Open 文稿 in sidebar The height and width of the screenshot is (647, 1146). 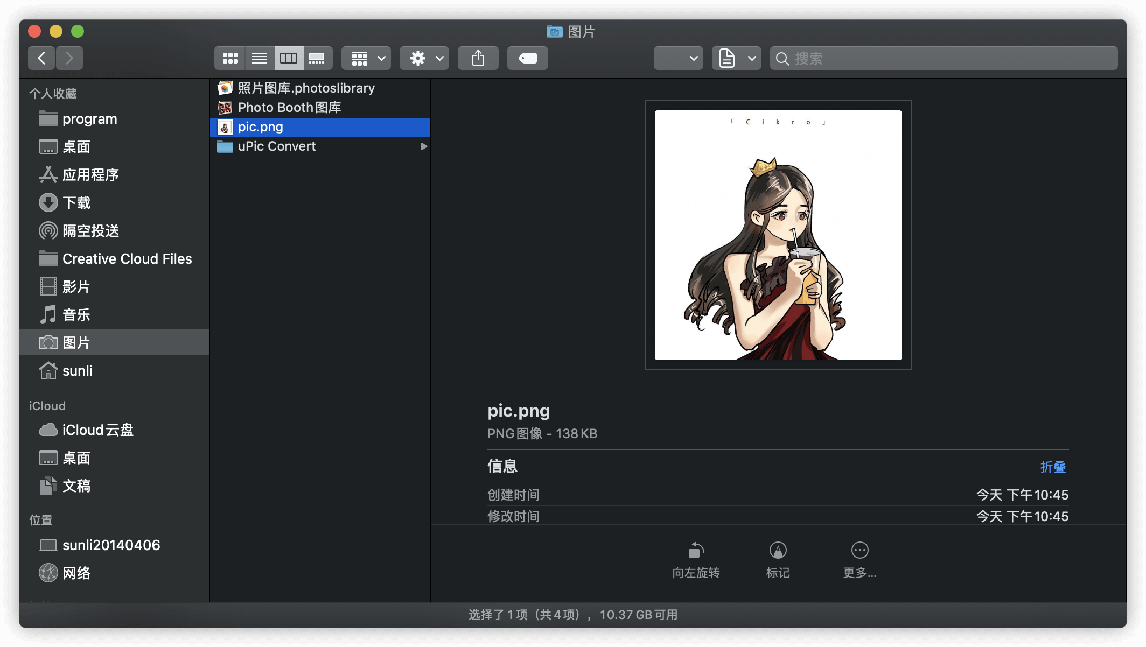(114, 486)
